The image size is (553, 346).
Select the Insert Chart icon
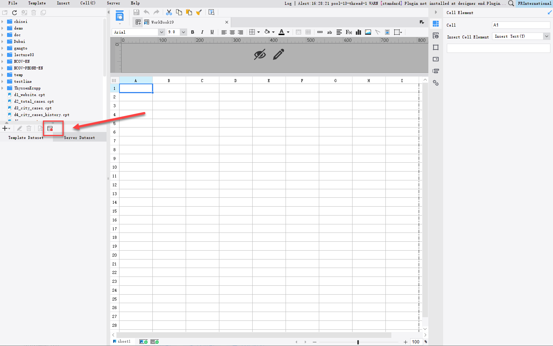(x=358, y=32)
